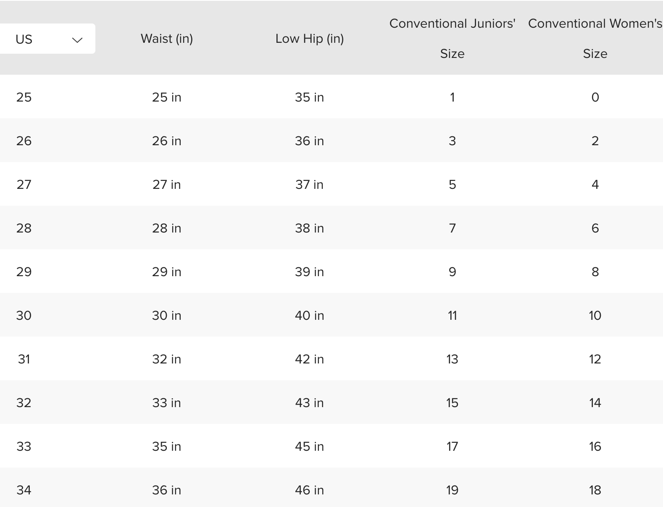
Task: Click the Low Hip (in) column header
Action: [310, 39]
